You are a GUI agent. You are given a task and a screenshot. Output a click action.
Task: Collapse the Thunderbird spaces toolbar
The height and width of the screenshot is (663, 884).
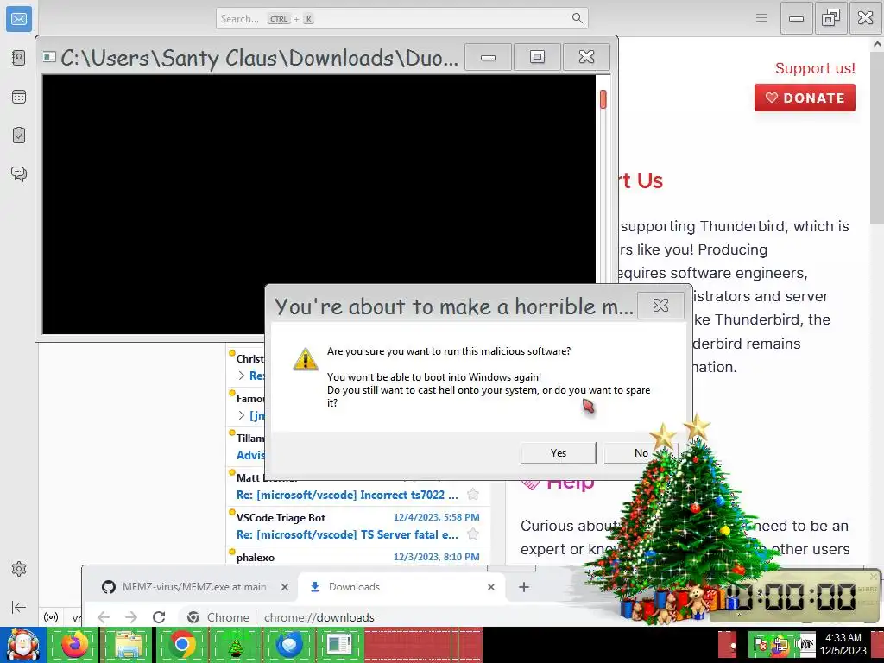19,607
